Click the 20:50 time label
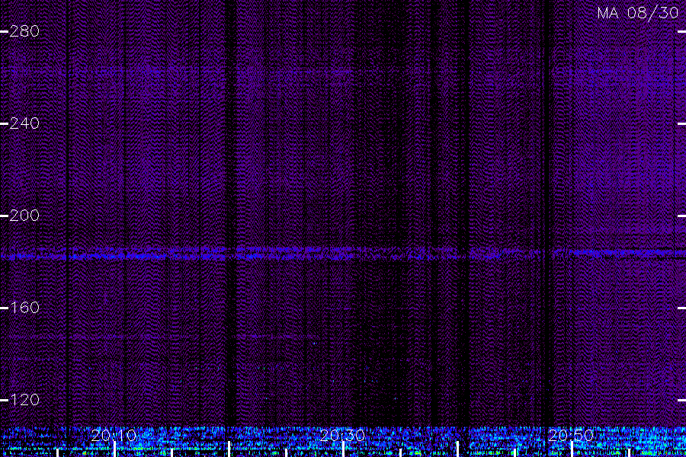The height and width of the screenshot is (457, 686). pyautogui.click(x=571, y=436)
